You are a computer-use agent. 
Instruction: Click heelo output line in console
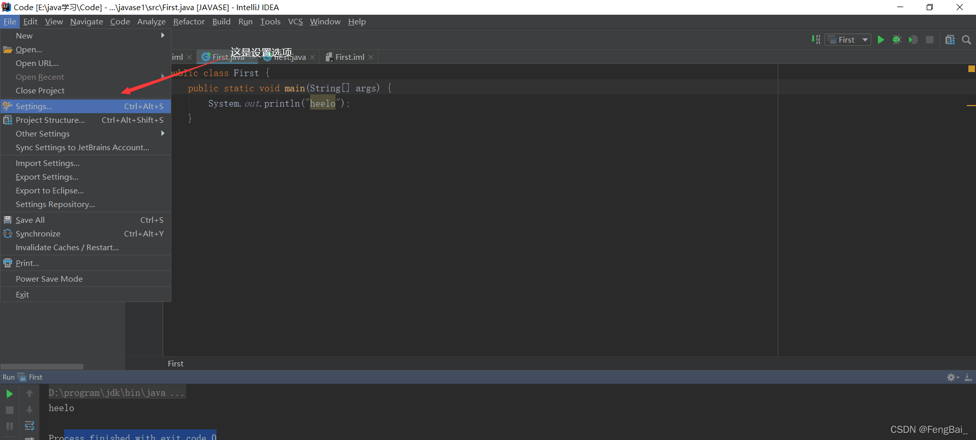[62, 408]
